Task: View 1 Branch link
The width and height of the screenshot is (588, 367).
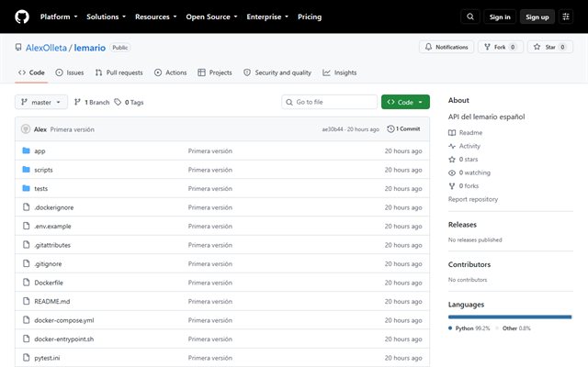Action: coord(92,102)
